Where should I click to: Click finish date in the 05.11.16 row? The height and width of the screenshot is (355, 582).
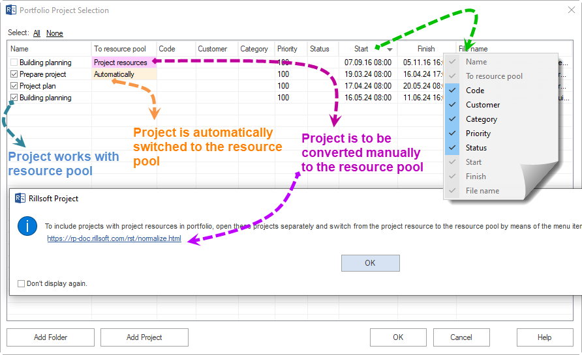[x=423, y=63]
